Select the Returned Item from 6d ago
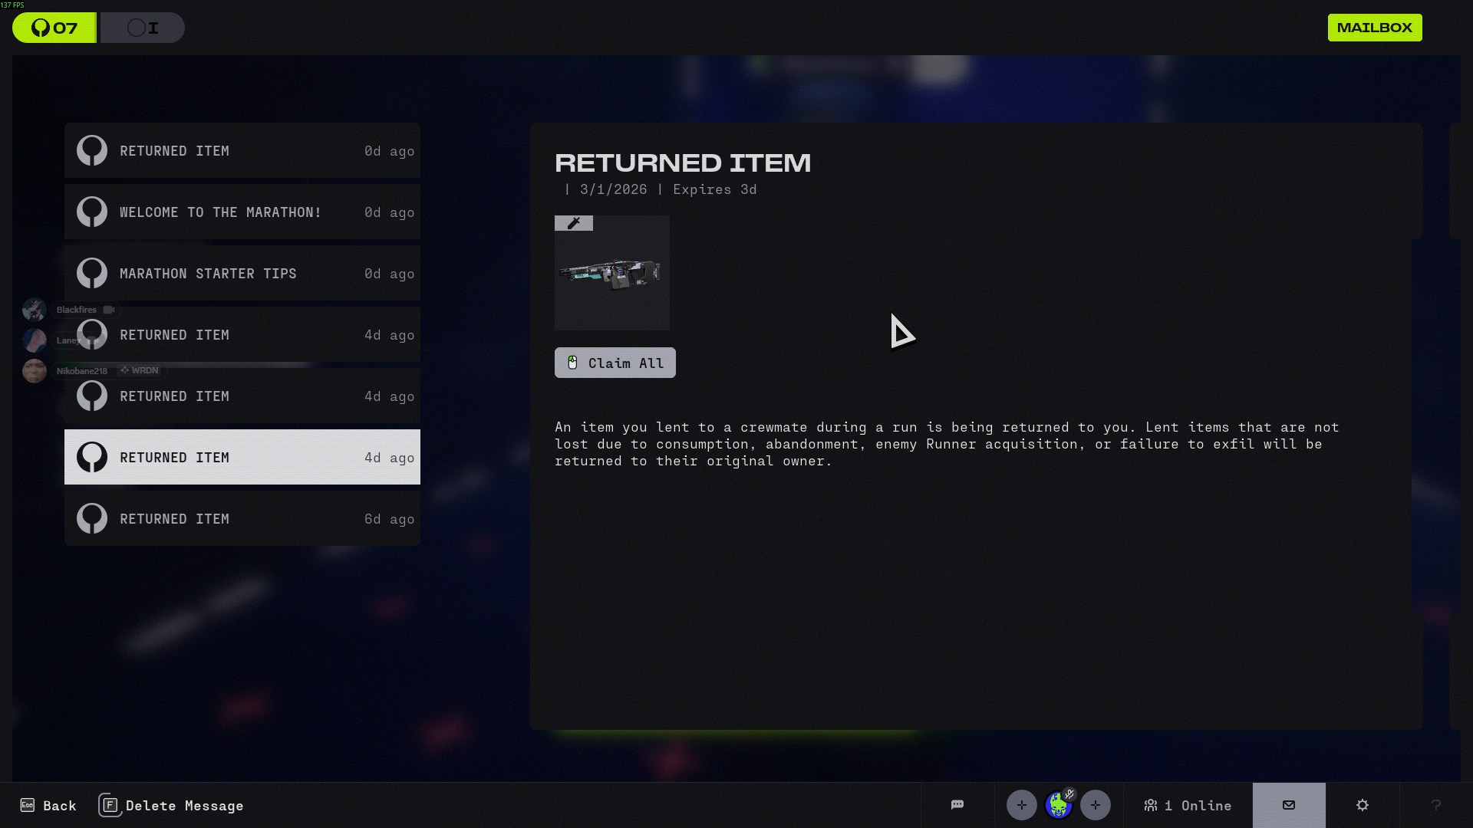1473x828 pixels. [242, 519]
